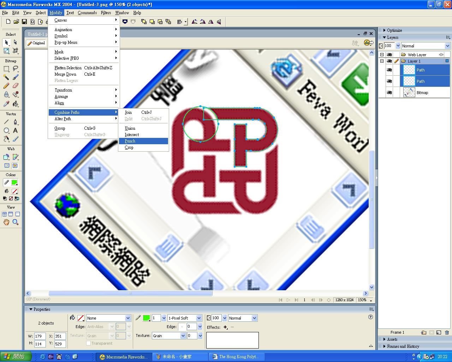Choose the Scale tool
452x362 pixels.
6,51
